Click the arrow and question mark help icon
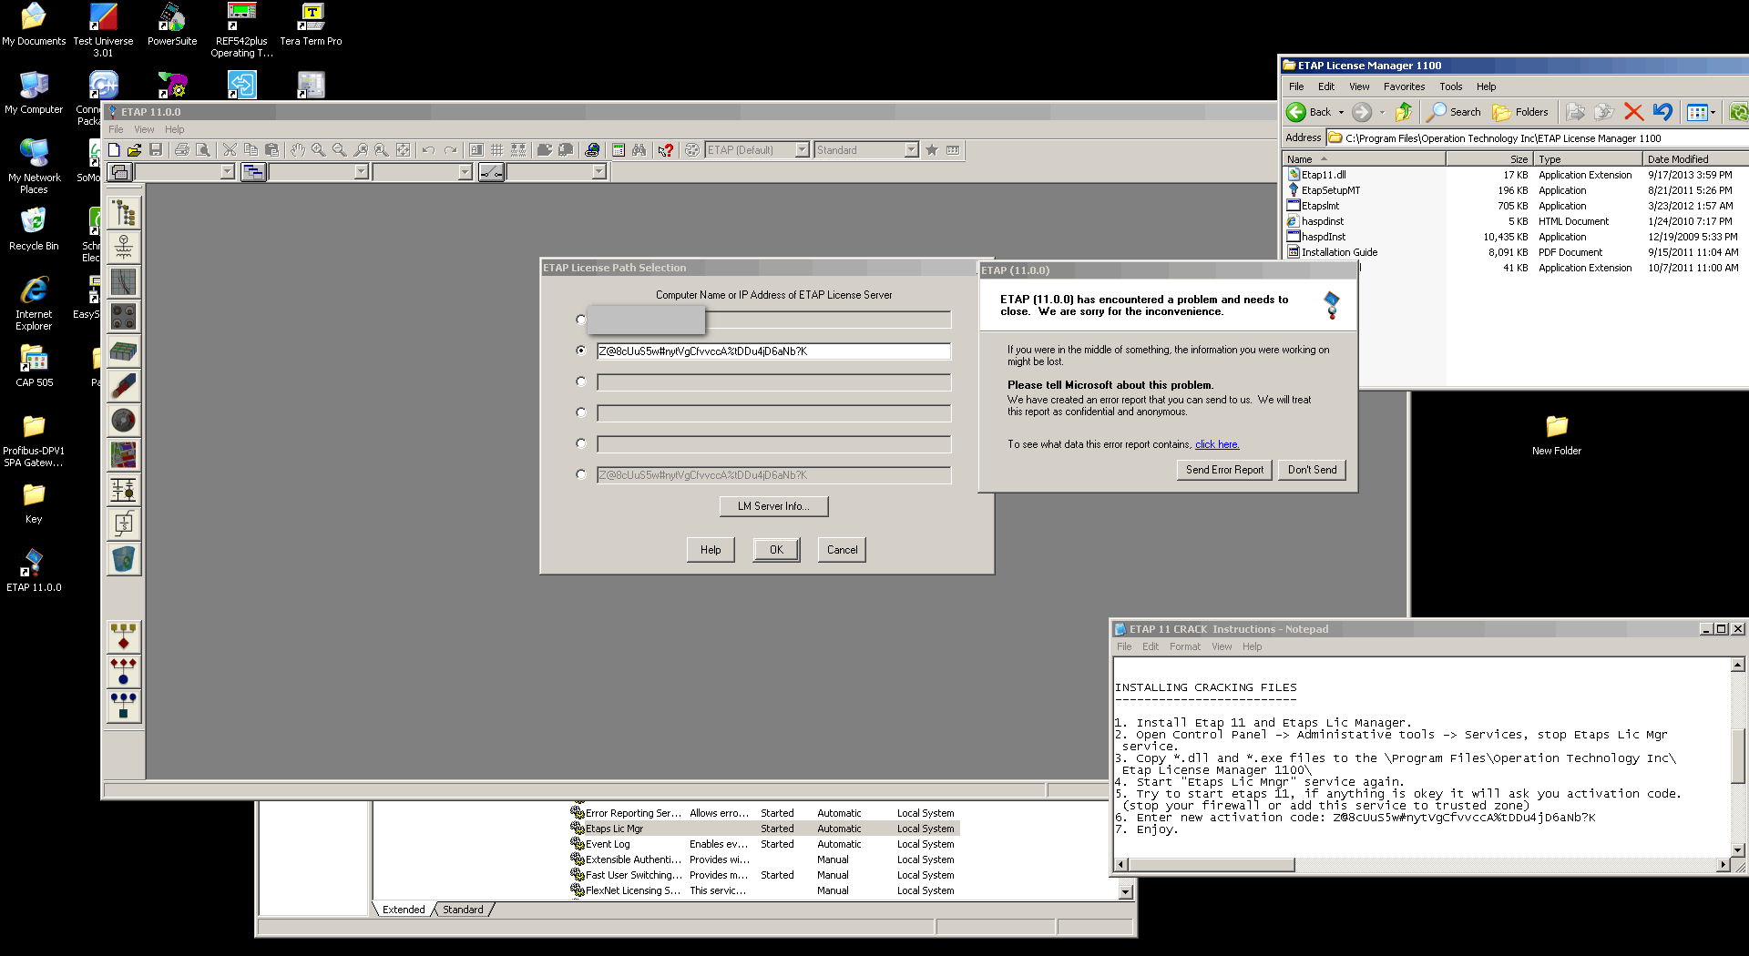 666,150
